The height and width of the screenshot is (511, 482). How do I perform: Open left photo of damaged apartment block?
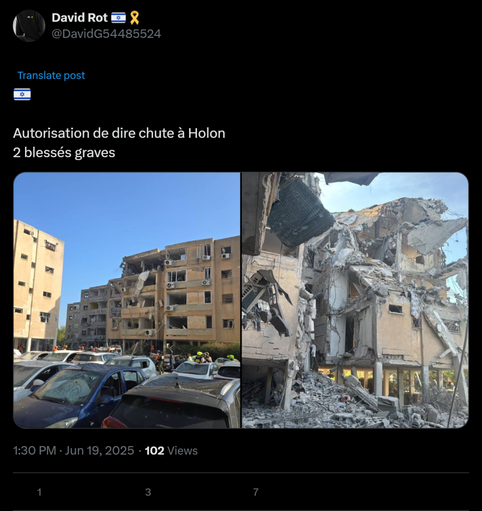(127, 300)
